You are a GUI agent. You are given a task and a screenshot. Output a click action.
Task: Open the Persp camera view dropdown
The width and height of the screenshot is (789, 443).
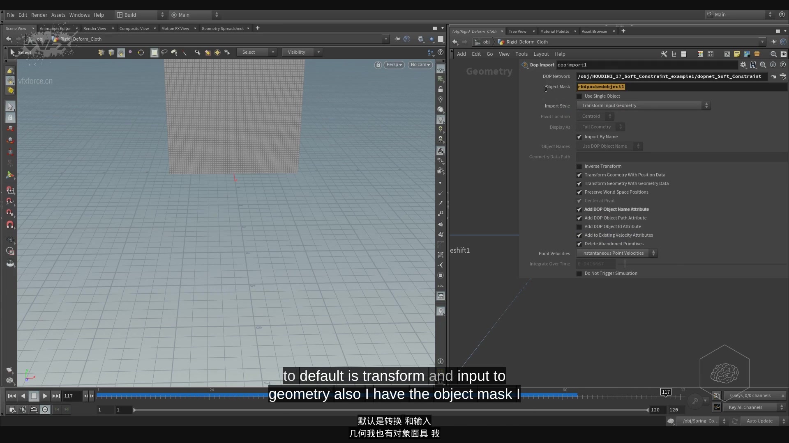[394, 64]
